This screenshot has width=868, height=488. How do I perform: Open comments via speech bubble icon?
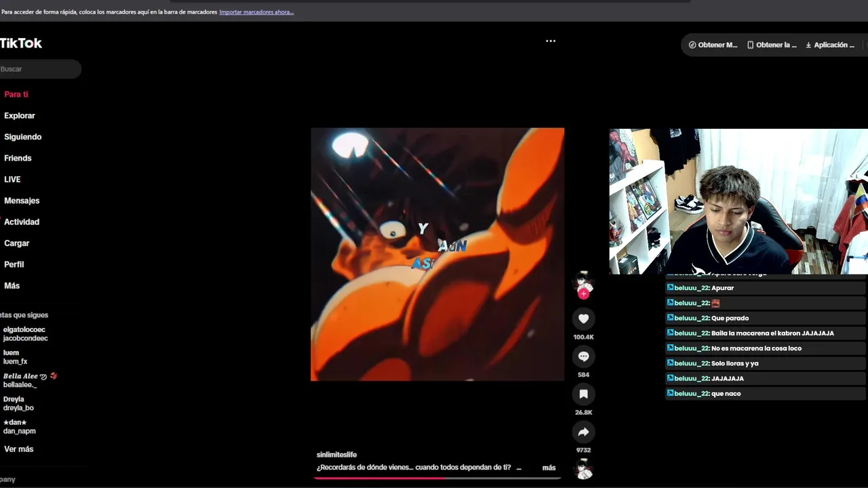pyautogui.click(x=583, y=357)
